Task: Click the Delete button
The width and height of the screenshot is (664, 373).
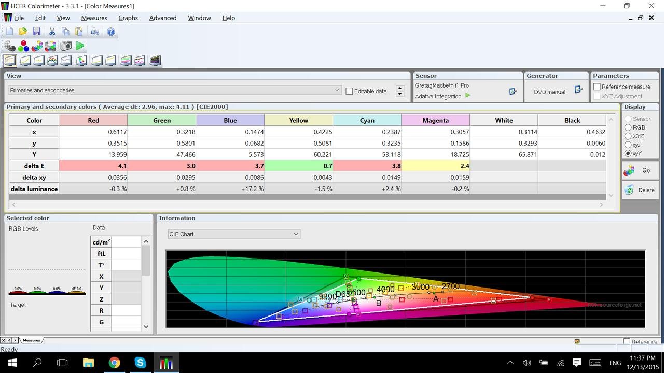Action: pos(640,190)
